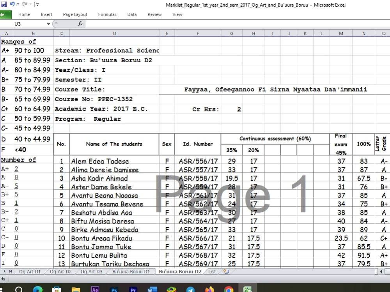Open Microsoft Word from taskbar
The height and width of the screenshot is (292, 390).
click(152, 290)
